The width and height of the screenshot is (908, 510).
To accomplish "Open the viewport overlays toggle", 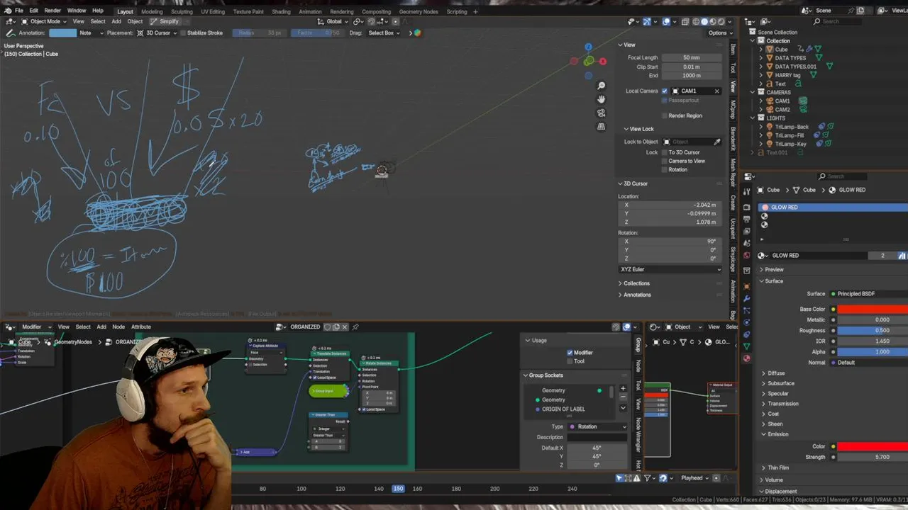I will coord(666,21).
